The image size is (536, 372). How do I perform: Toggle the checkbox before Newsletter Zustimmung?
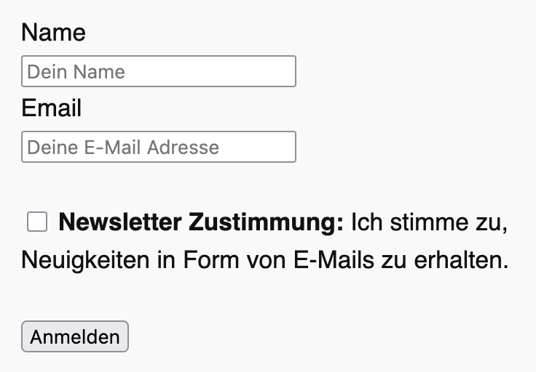tap(37, 222)
